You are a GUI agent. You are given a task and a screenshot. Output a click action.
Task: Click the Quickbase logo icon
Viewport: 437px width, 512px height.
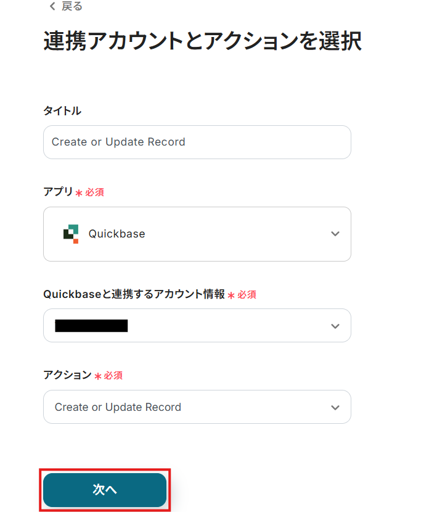[71, 234]
